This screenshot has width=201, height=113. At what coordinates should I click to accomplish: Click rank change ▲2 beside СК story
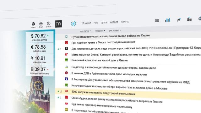pyautogui.click(x=59, y=97)
